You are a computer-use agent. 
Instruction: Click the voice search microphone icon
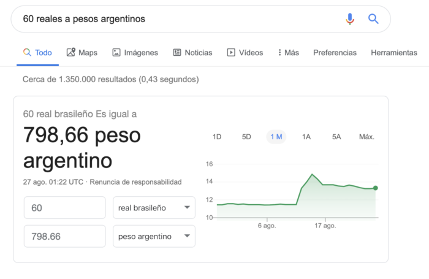click(x=350, y=19)
